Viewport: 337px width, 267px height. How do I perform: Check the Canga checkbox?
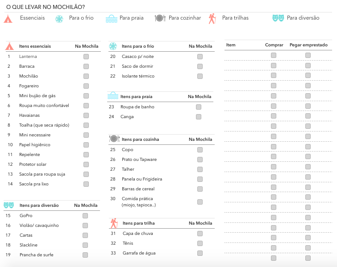point(199,117)
